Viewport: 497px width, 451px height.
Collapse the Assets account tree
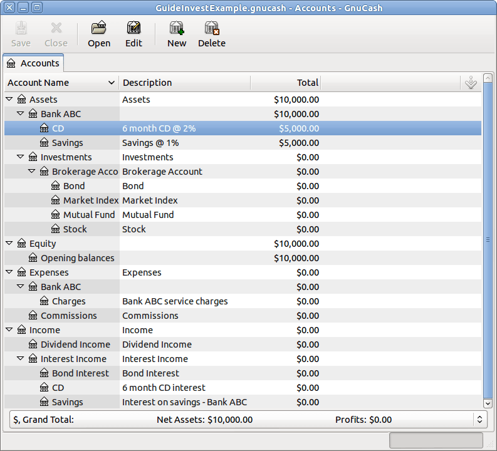tap(9, 99)
